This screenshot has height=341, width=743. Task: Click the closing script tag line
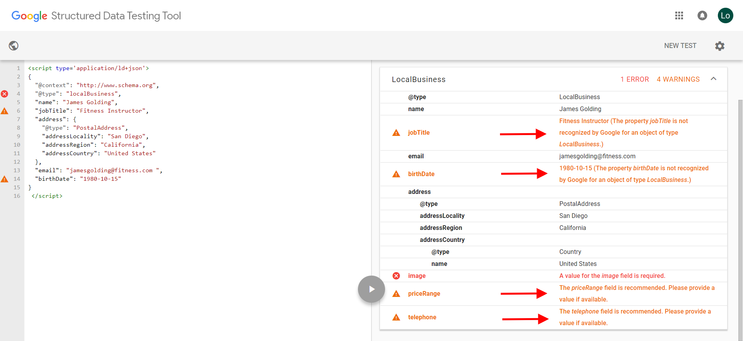47,196
